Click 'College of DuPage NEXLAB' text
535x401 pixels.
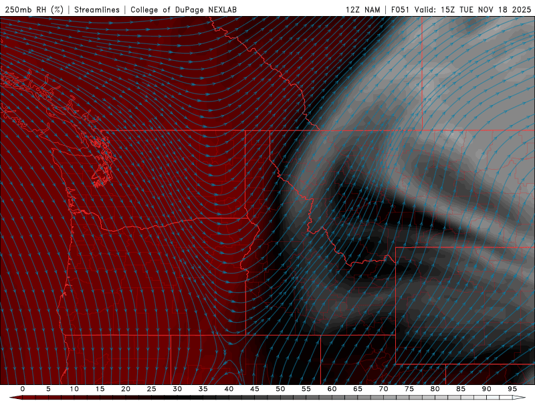point(183,9)
